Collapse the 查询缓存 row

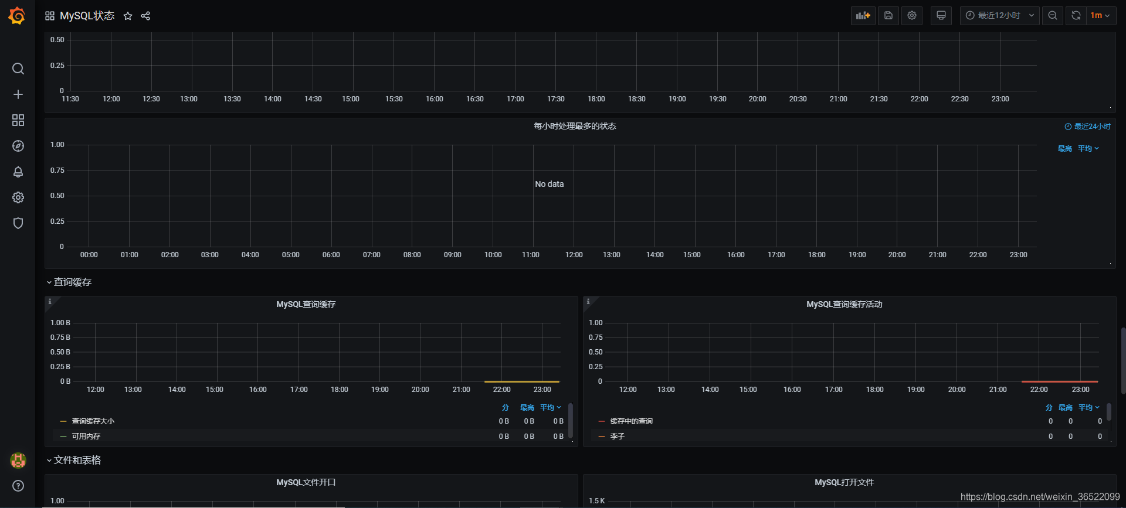(69, 282)
